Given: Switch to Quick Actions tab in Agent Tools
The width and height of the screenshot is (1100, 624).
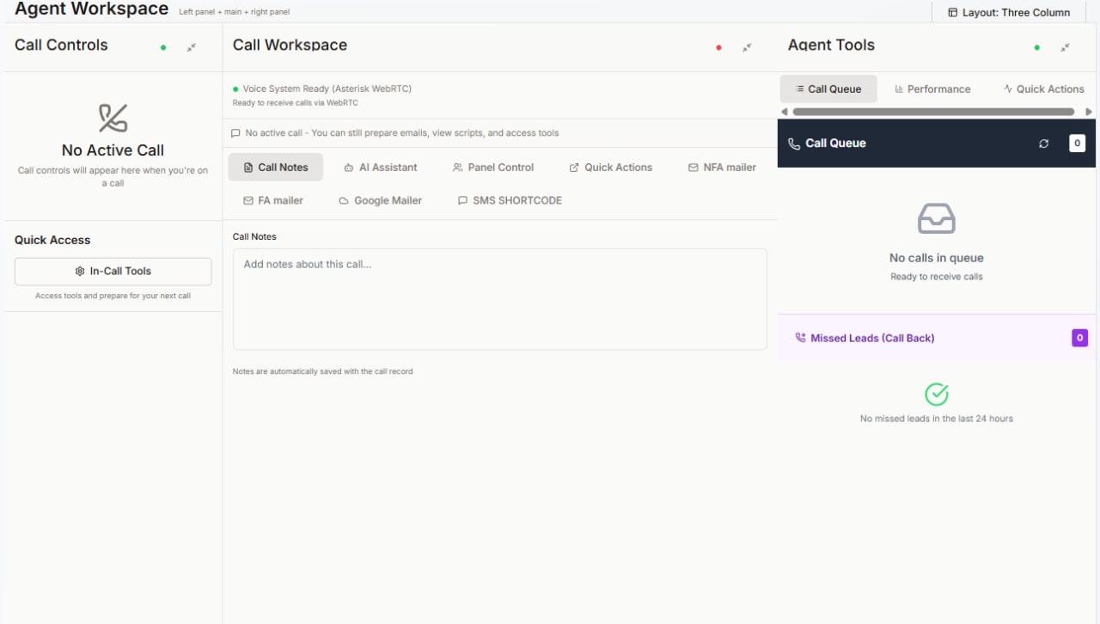Looking at the screenshot, I should pyautogui.click(x=1043, y=89).
